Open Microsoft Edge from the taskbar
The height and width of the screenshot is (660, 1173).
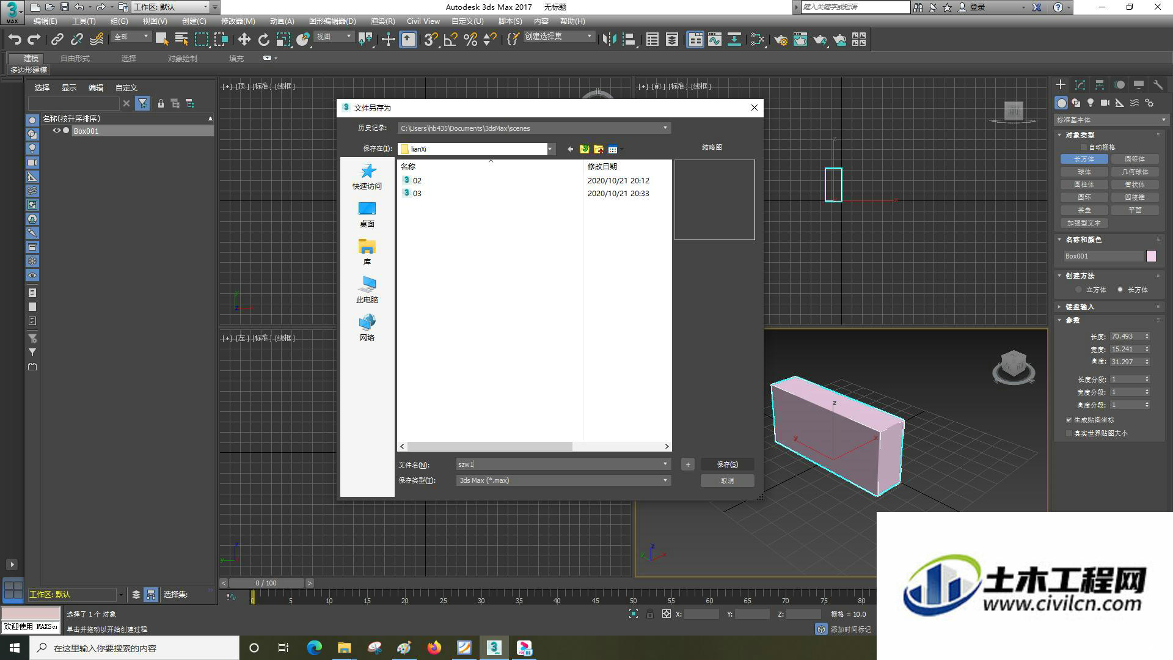[x=315, y=648]
